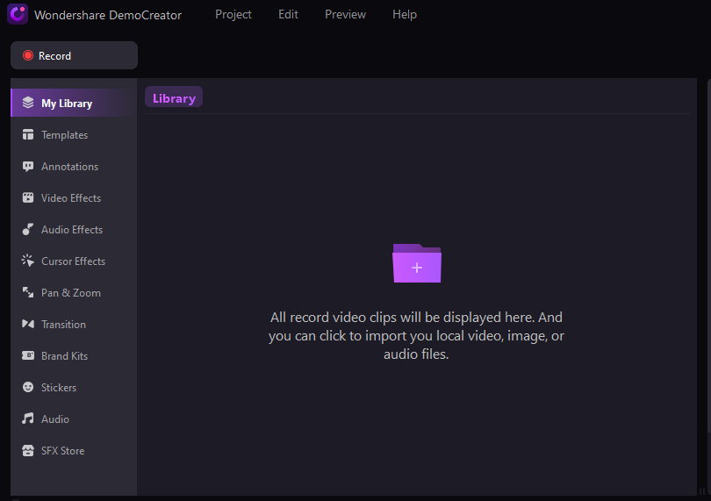711x501 pixels.
Task: Open the Preview menu
Action: coord(345,15)
